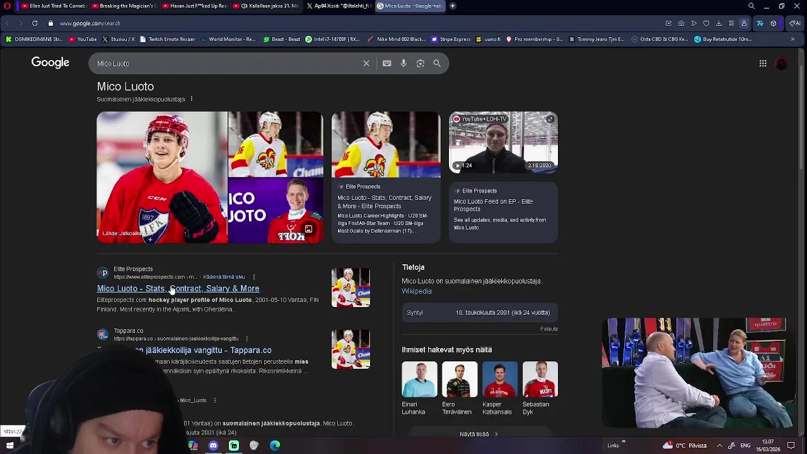This screenshot has width=807, height=454.
Task: Open the YouTube bookmark
Action: click(x=83, y=39)
